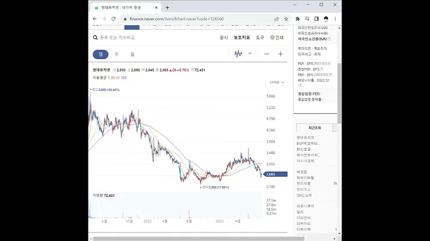Open 한미약품 in recent list
430x241 pixels.
[303, 184]
